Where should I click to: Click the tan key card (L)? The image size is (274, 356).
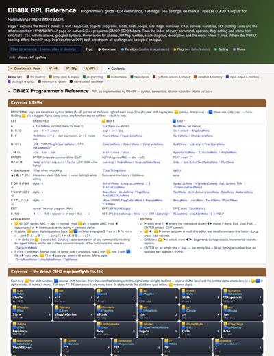[242, 313]
